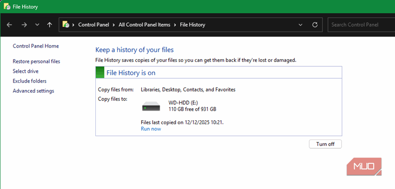The width and height of the screenshot is (395, 189).
Task: Refresh the File History page
Action: (x=315, y=25)
